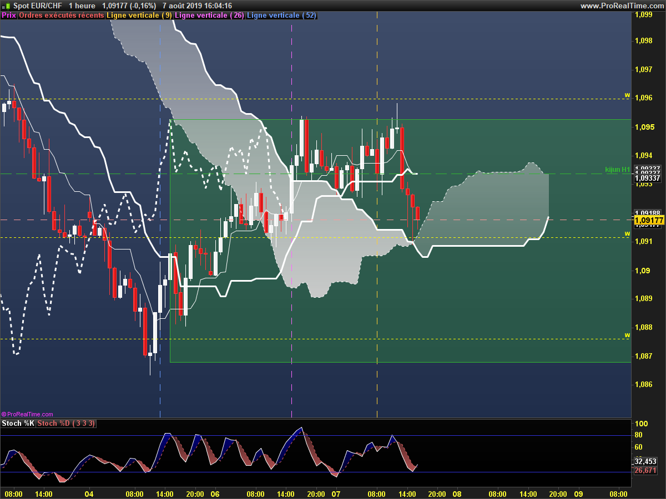
Task: Click the Stoch %D (3 3 3) label
Action: pyautogui.click(x=66, y=424)
